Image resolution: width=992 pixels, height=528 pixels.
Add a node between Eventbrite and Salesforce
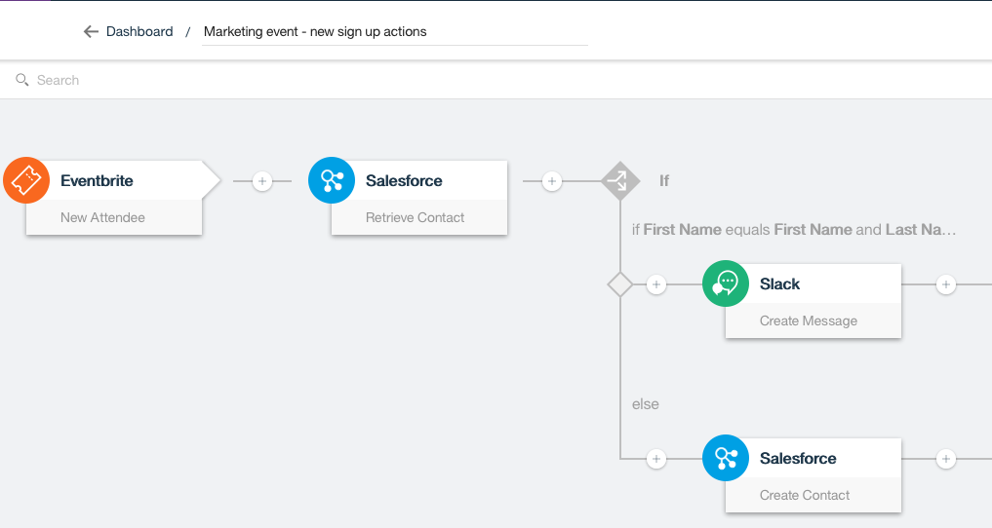click(x=261, y=180)
